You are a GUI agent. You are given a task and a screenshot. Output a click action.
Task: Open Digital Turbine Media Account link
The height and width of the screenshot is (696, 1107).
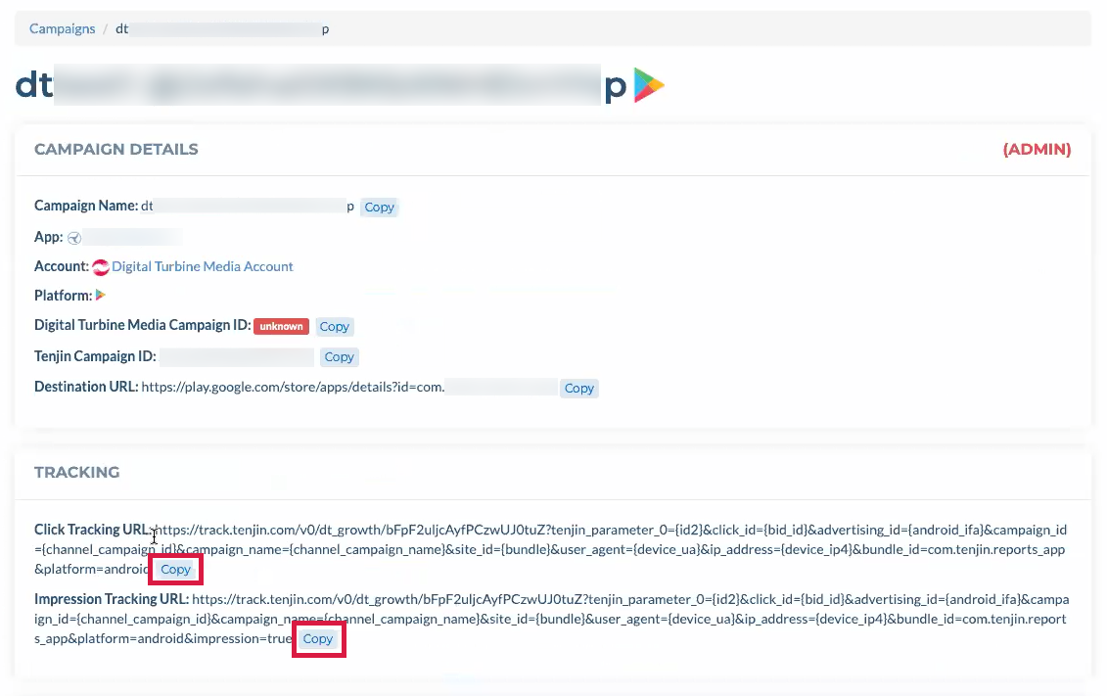[202, 267]
